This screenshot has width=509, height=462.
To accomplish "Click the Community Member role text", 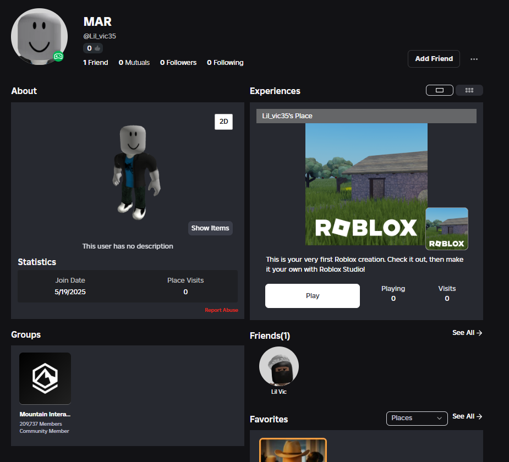I will 44,431.
